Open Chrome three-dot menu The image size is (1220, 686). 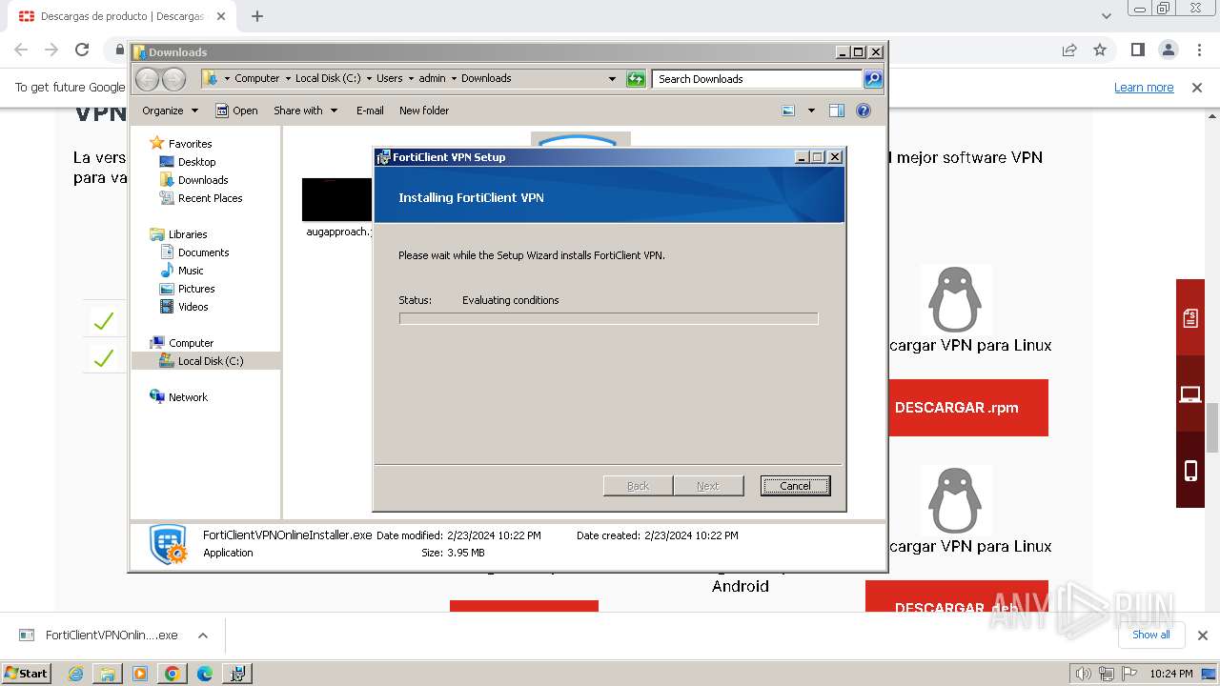(1197, 50)
